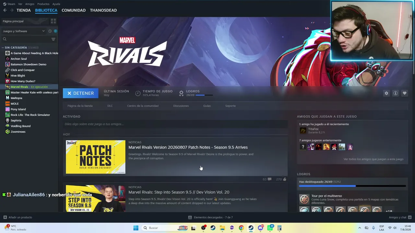
Task: Open the Guías link
Action: (207, 106)
